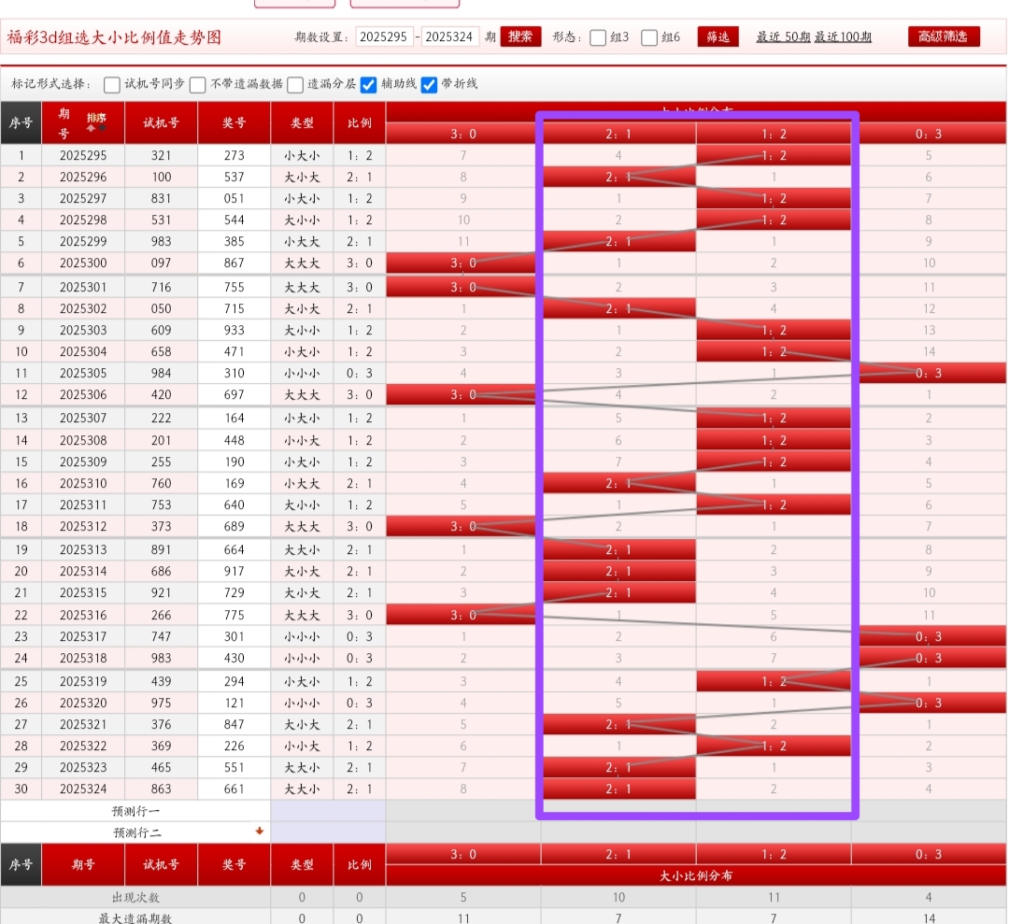Click the 最大遗漏期数 statistics row label

pos(135,917)
